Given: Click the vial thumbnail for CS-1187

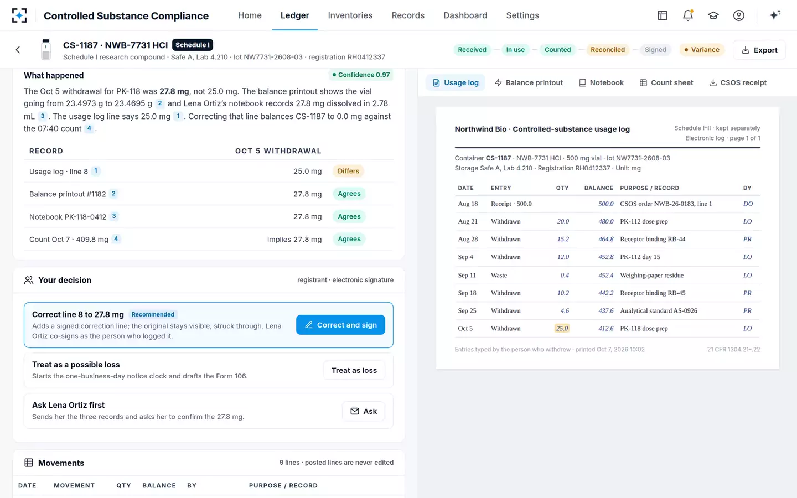Looking at the screenshot, I should click(x=46, y=50).
